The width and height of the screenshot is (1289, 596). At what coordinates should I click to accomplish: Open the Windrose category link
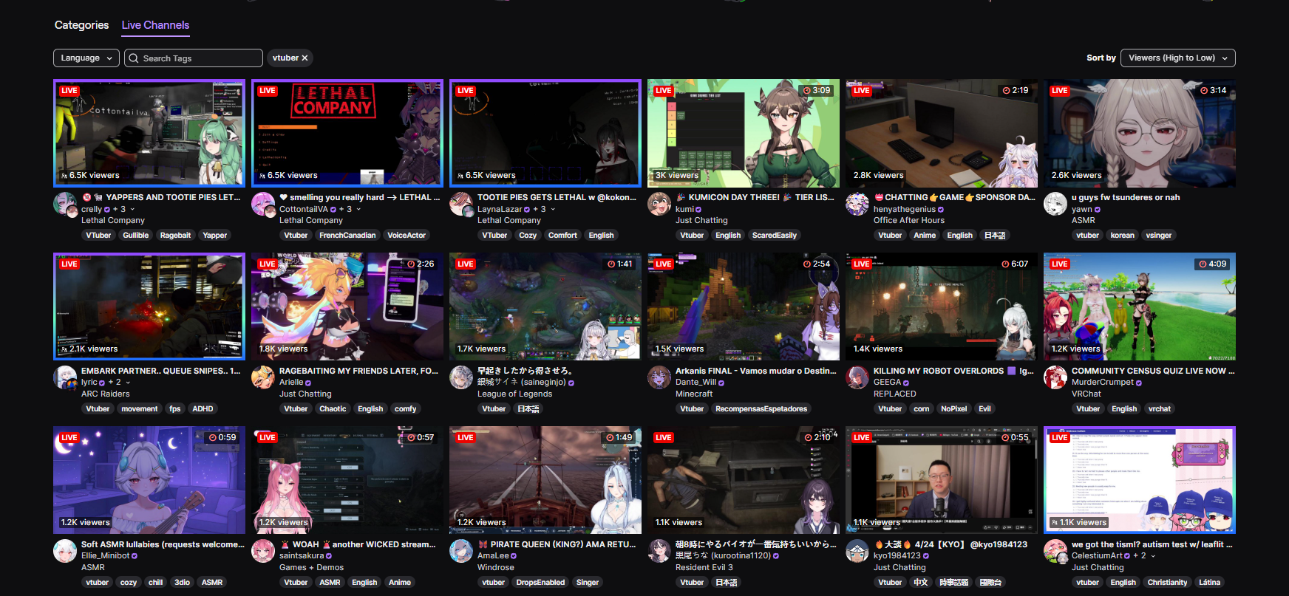pos(496,567)
